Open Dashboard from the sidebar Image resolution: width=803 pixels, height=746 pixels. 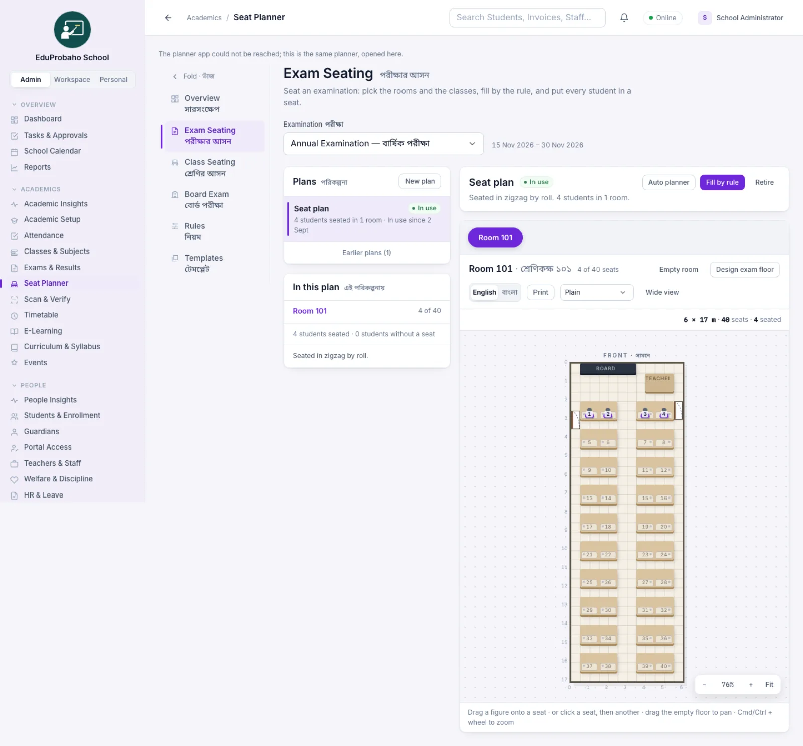click(x=43, y=119)
